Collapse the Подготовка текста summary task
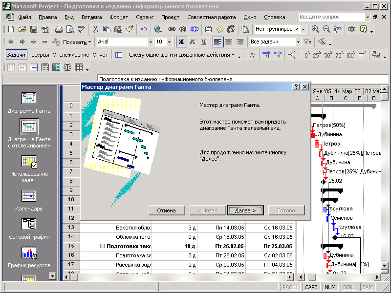This screenshot has height=293, width=391. pyautogui.click(x=102, y=246)
